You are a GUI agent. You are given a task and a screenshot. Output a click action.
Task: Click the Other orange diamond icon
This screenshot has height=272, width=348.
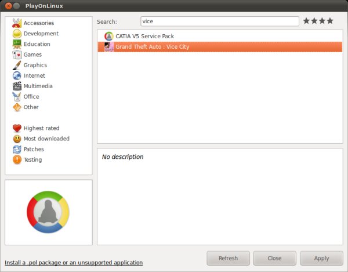[x=17, y=107]
